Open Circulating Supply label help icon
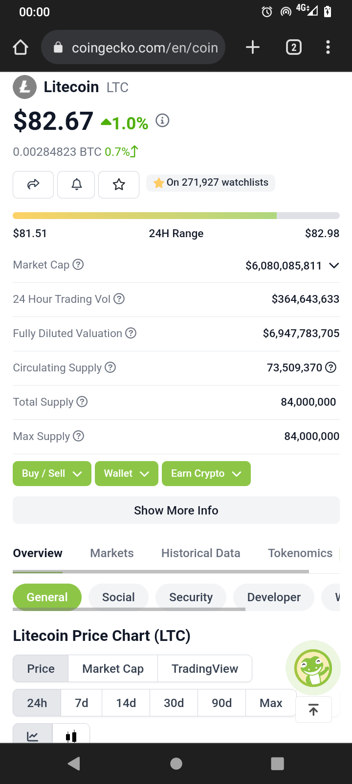The image size is (352, 784). pos(110,367)
